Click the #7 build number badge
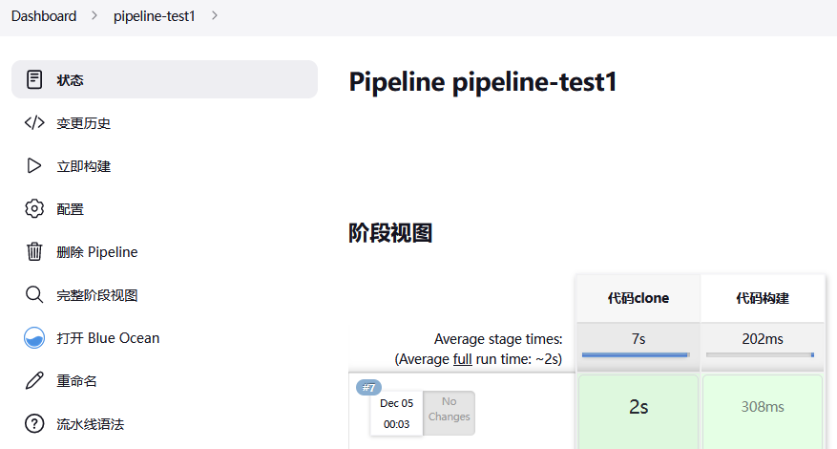The height and width of the screenshot is (449, 837). tap(368, 387)
